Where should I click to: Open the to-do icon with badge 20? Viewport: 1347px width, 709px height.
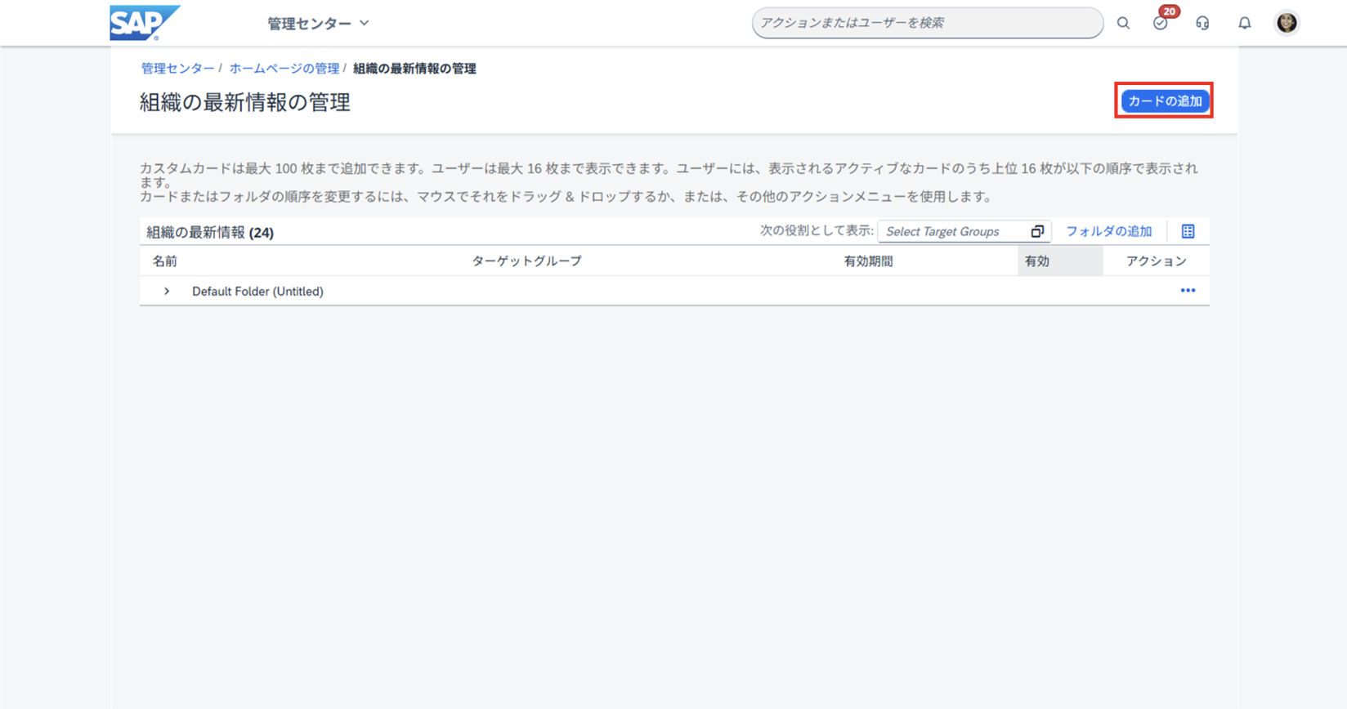click(x=1161, y=23)
